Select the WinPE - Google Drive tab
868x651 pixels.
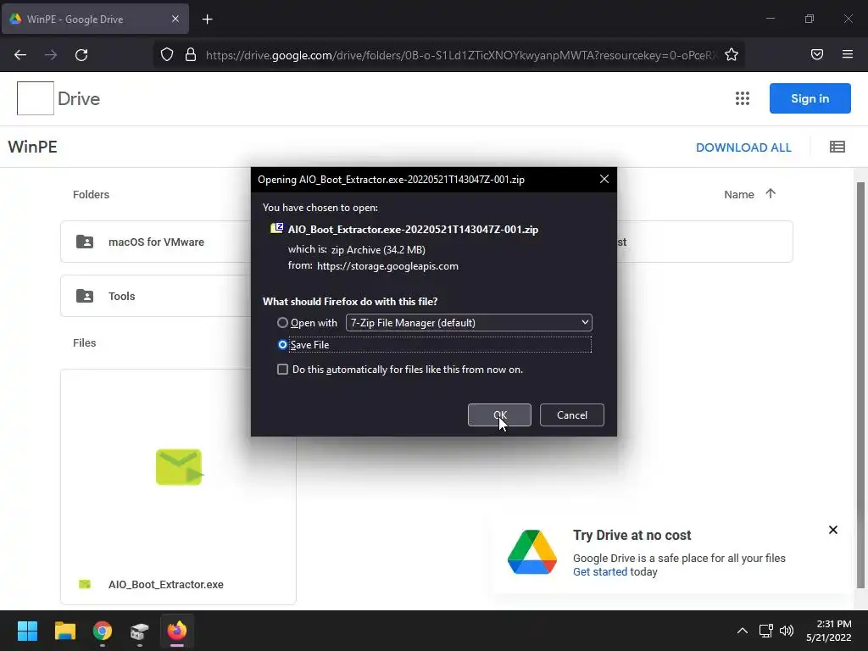[95, 19]
